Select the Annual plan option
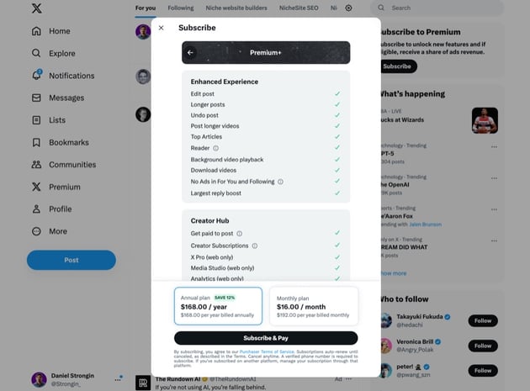Screen dimensions: 530x391 click(x=218, y=306)
